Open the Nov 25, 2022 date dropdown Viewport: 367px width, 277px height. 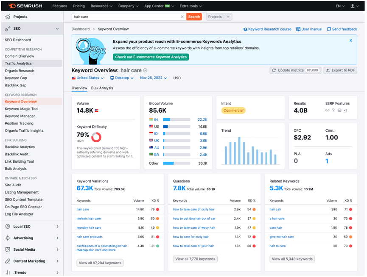coord(153,78)
